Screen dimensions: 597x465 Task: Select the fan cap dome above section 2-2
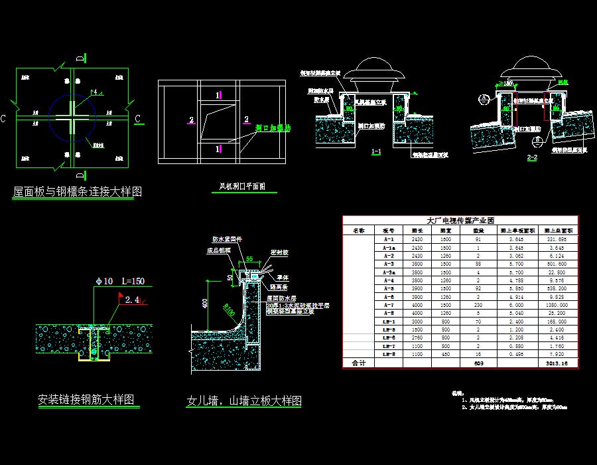529,70
